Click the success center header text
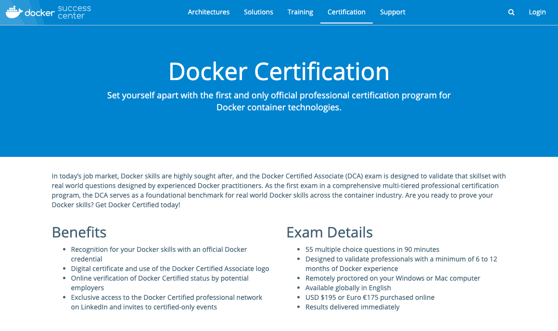Screen dimensions: 558x331 pyautogui.click(x=74, y=12)
